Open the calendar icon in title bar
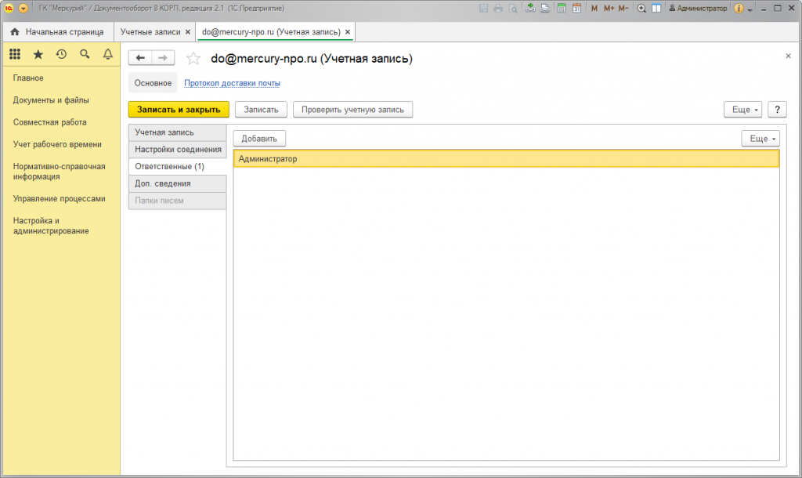Viewport: 802px width, 478px height. tap(576, 9)
